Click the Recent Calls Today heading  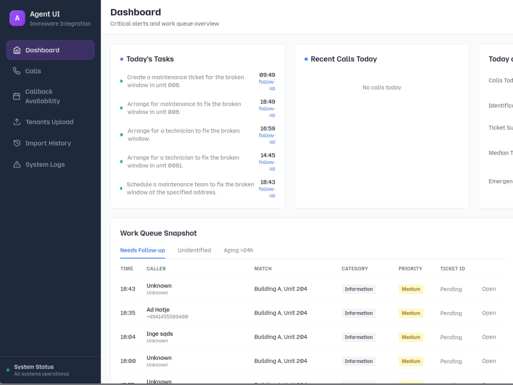click(x=344, y=59)
